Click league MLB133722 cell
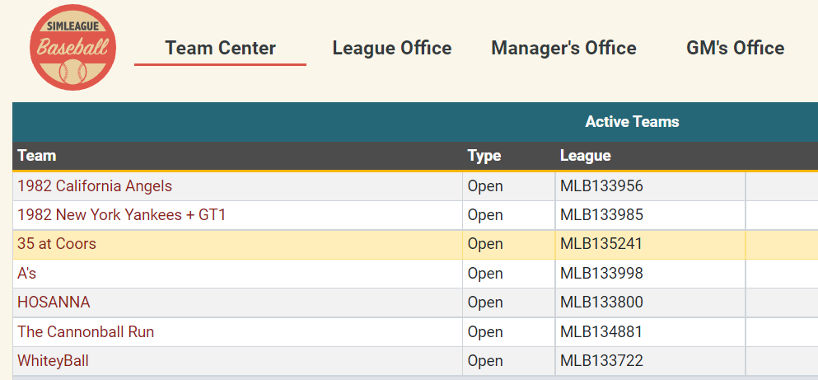This screenshot has width=818, height=380. point(601,361)
